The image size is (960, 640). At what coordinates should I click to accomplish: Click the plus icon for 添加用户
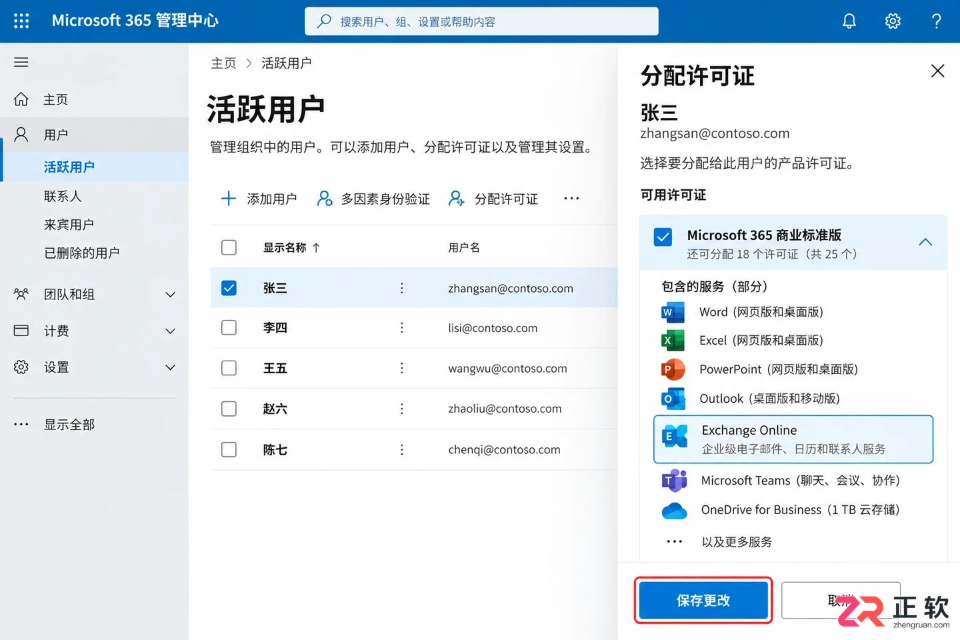(229, 199)
